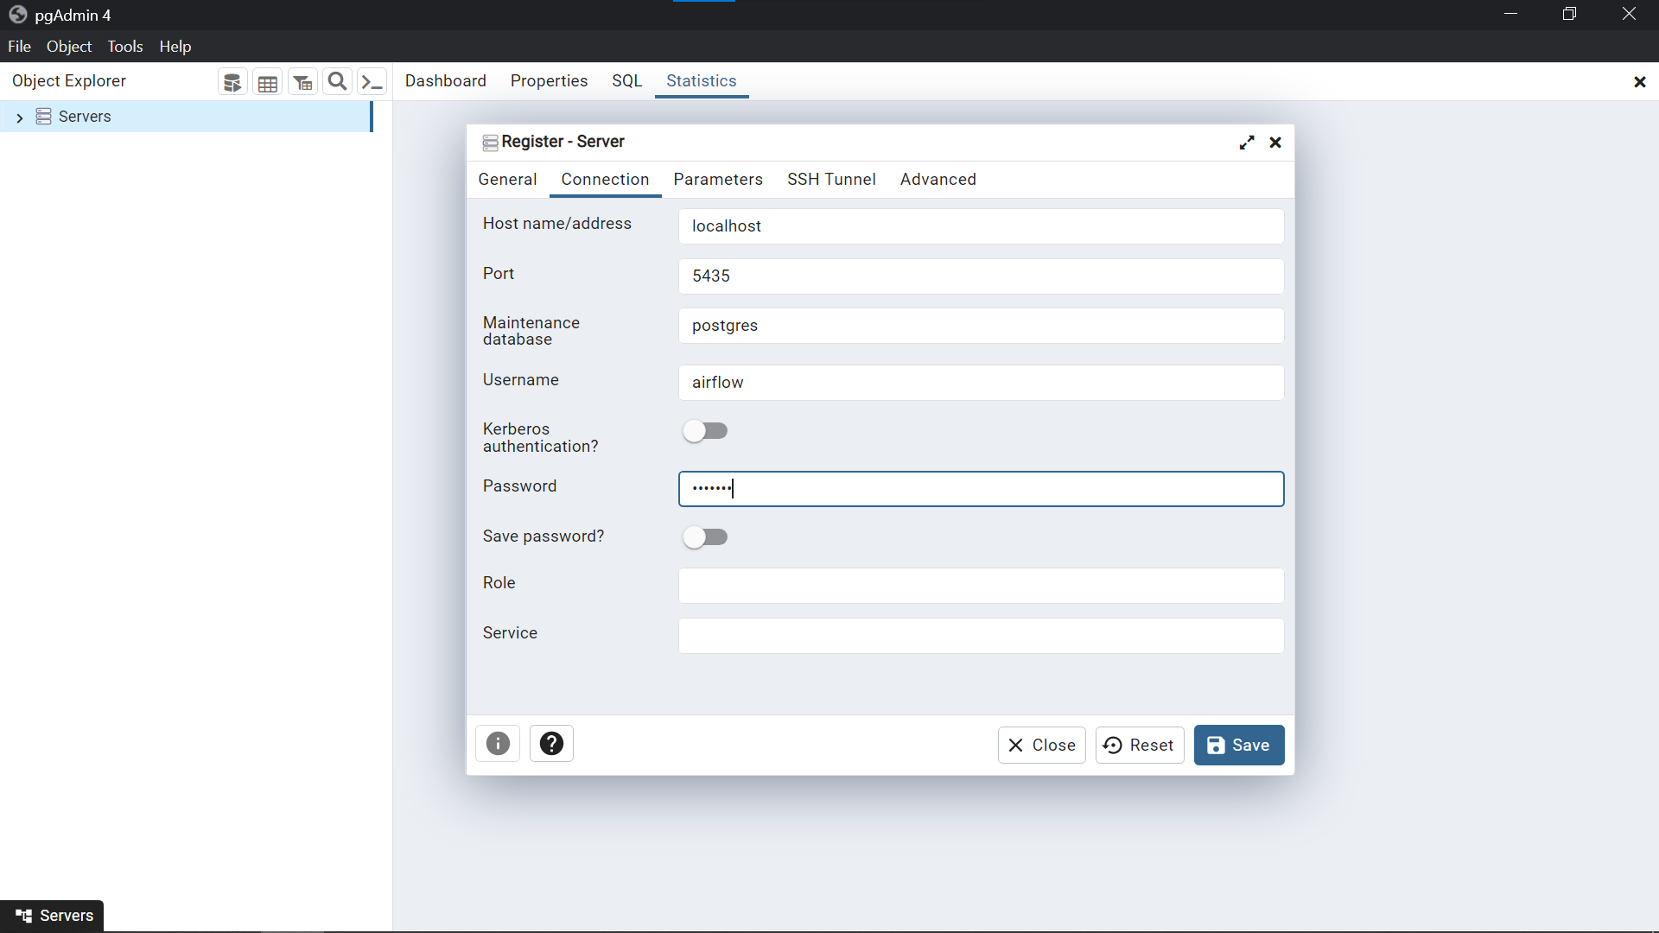Screen dimensions: 1659x933
Task: Click the info icon button in dialog
Action: coord(498,744)
